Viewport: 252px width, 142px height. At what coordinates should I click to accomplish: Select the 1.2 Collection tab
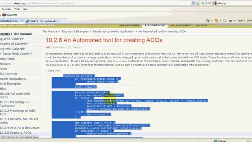pos(155,25)
